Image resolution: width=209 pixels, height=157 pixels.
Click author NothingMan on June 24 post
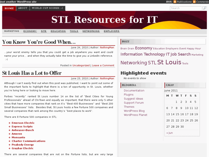click(107, 48)
